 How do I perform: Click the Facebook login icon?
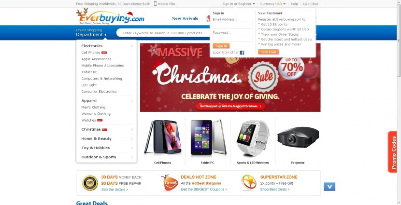(242, 53)
